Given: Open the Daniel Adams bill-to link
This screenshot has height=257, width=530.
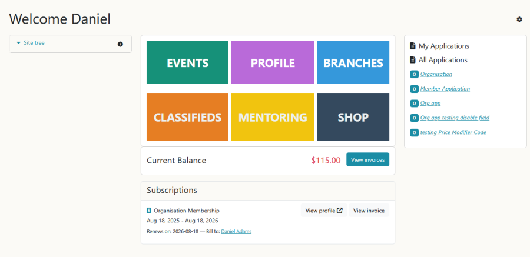Looking at the screenshot, I should [x=236, y=232].
